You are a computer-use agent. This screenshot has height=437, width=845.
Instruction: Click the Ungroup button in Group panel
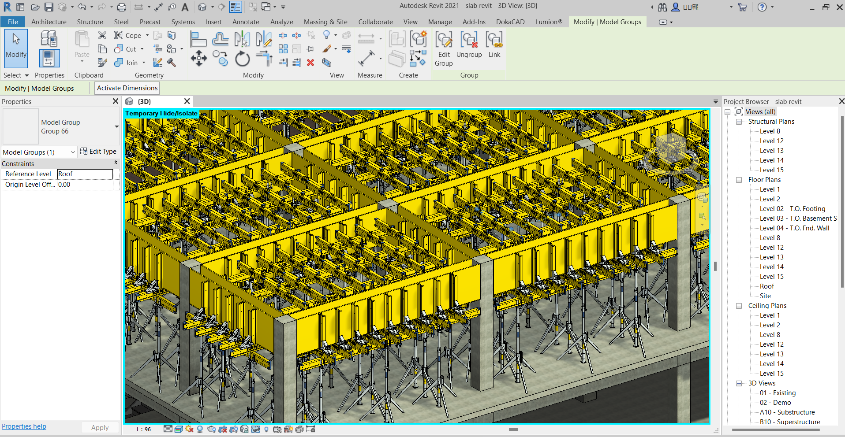469,44
